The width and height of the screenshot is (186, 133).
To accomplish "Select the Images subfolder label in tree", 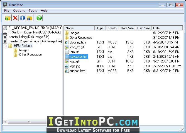I will [x=24, y=50].
